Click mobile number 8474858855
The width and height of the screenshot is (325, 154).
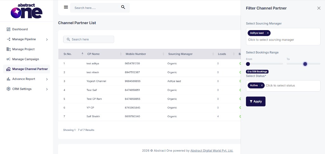click(x=132, y=99)
